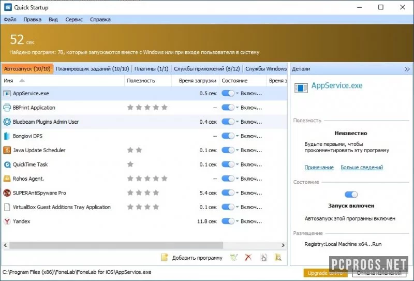The image size is (414, 281).
Task: Click the Bongiovi DPS icon
Action: [x=7, y=136]
